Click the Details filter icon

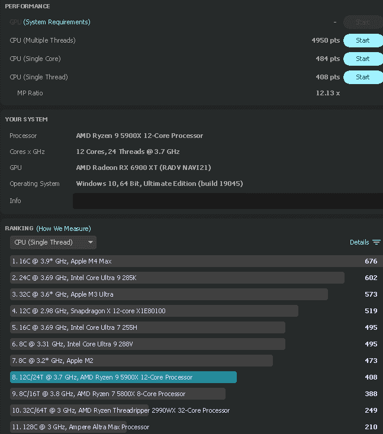376,242
